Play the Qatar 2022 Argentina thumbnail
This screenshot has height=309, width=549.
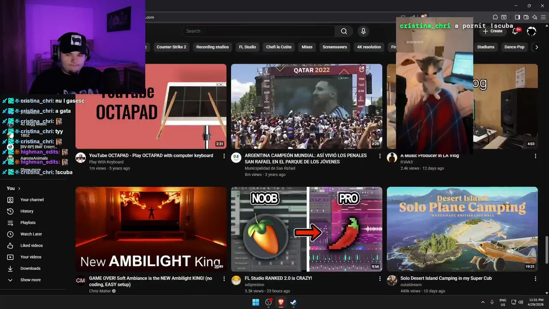point(307,106)
